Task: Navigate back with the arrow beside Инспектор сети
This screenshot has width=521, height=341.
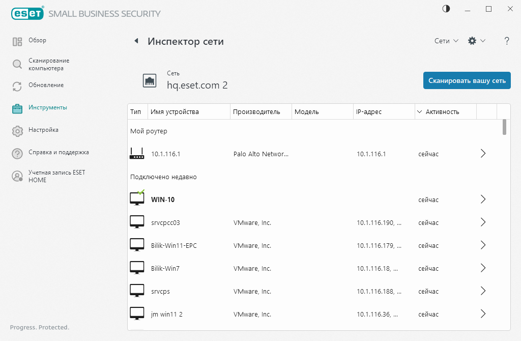Action: [x=136, y=41]
